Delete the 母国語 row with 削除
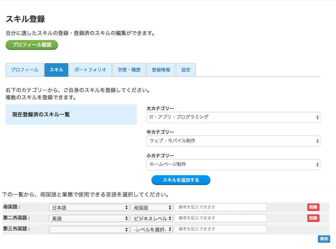This screenshot has width=336, height=249. pyautogui.click(x=313, y=207)
